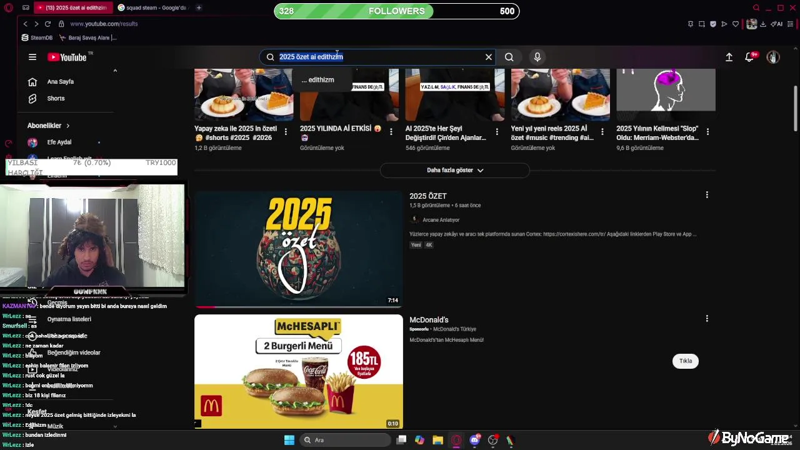Open Task View on the taskbar
The width and height of the screenshot is (800, 450).
pos(401,440)
